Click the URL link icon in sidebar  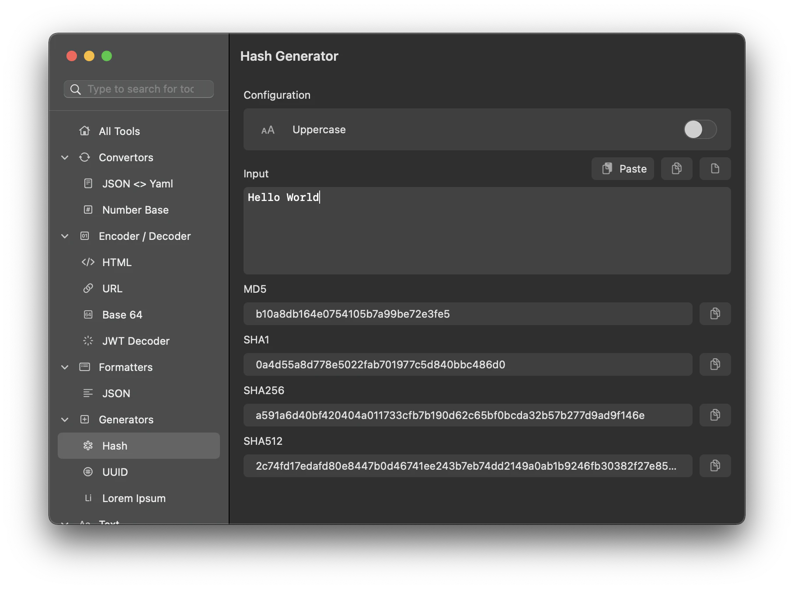[x=88, y=288]
